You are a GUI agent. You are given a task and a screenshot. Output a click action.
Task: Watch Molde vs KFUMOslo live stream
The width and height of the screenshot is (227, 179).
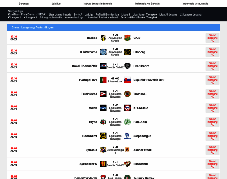pyautogui.click(x=212, y=108)
